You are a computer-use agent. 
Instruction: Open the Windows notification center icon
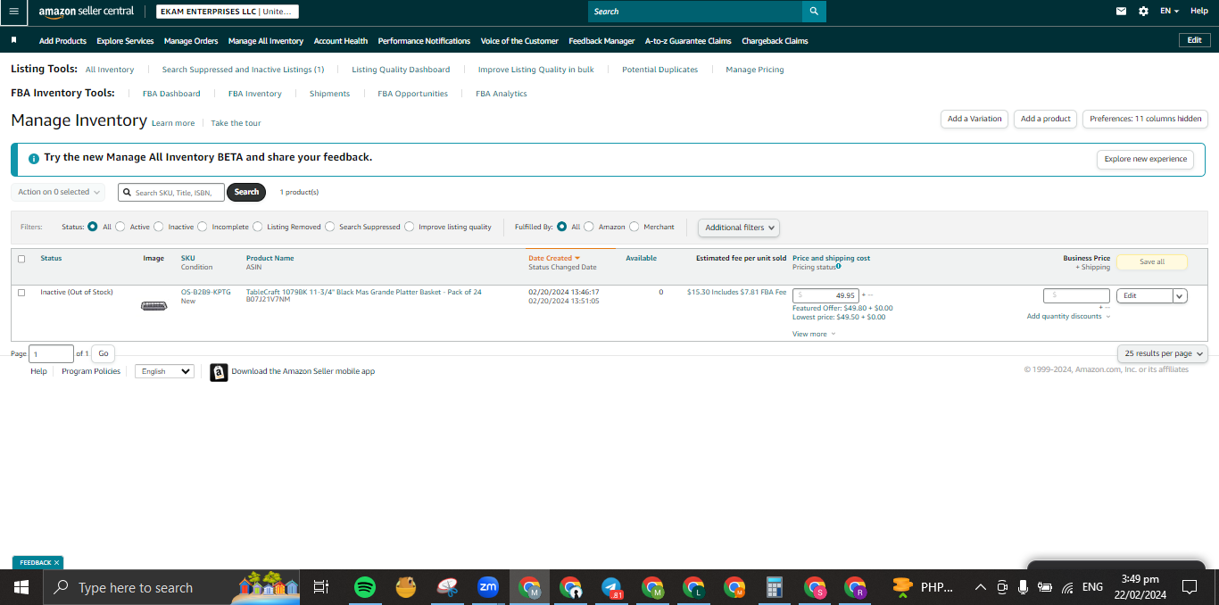[x=1189, y=587]
